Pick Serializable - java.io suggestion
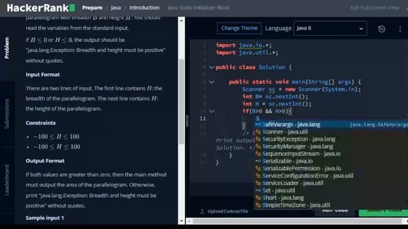The width and height of the screenshot is (408, 229). [331, 161]
